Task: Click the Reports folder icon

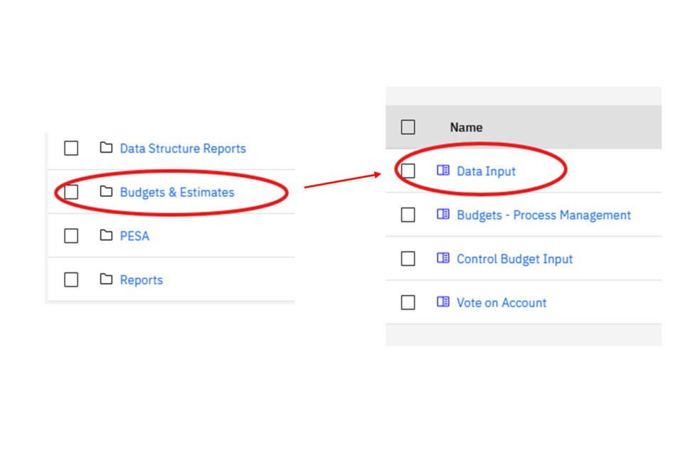Action: [x=106, y=279]
